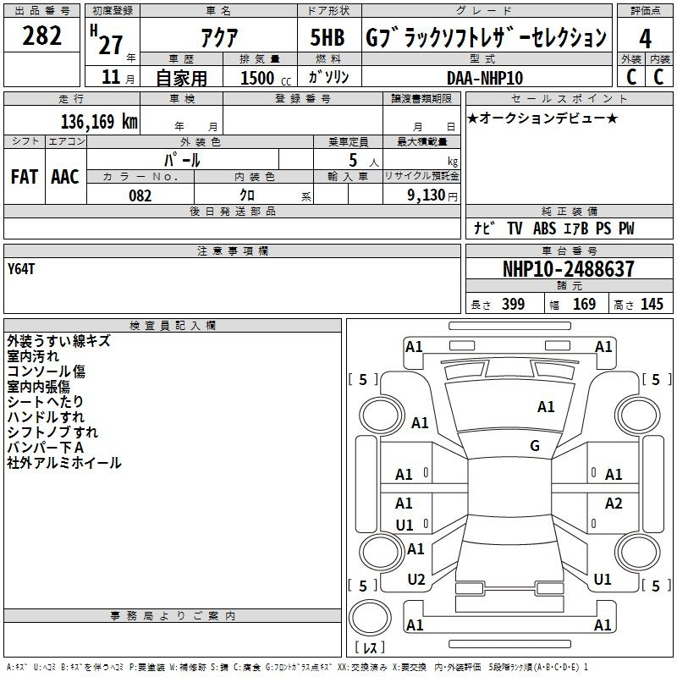Select the model code DAA-NHP10
Viewport: 677px width, 677px height.
[x=485, y=78]
